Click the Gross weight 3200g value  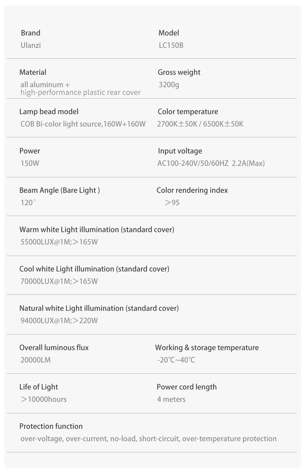[169, 85]
